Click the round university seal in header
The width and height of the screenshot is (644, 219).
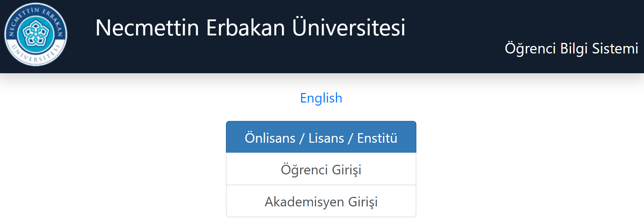point(36,34)
